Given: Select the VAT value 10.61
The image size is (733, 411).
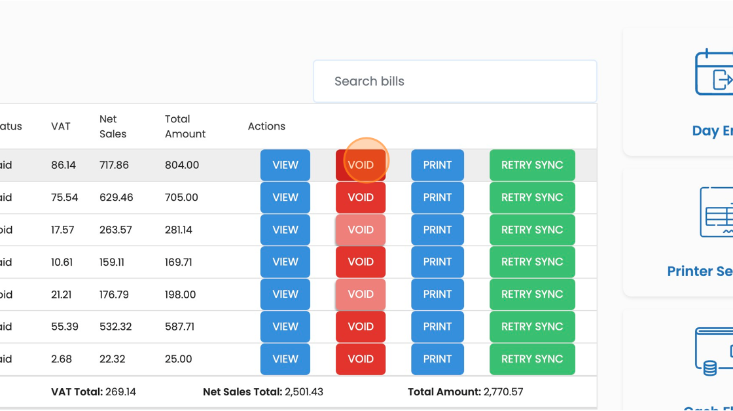Looking at the screenshot, I should [x=62, y=262].
